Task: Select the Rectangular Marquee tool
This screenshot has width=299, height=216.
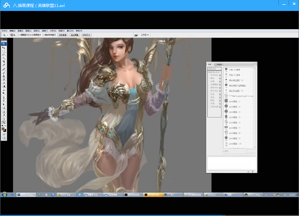Action: point(4,51)
